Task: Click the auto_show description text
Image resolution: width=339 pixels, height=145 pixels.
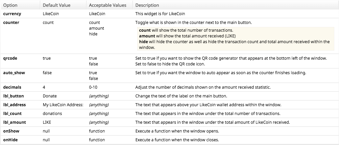Action: click(x=221, y=73)
